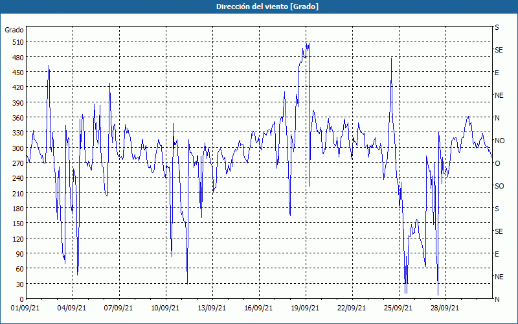This screenshot has width=518, height=324.
Task: Click the 07/09/21 date label
Action: click(118, 308)
